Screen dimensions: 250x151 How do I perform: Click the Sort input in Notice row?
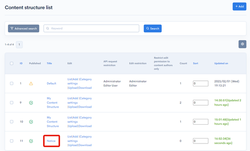point(200,141)
